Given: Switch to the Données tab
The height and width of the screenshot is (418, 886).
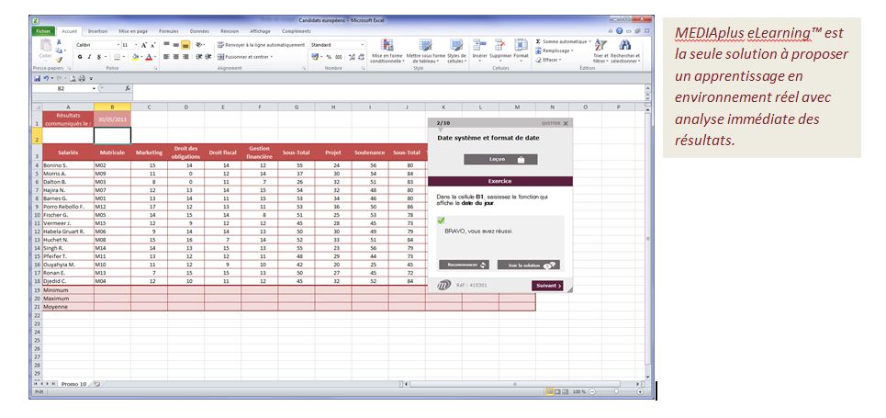Looking at the screenshot, I should pos(199,31).
